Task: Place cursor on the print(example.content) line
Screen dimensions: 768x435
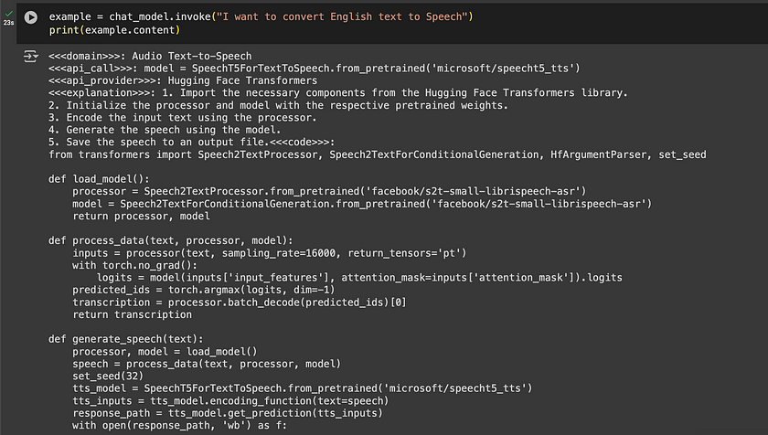Action: (x=114, y=30)
